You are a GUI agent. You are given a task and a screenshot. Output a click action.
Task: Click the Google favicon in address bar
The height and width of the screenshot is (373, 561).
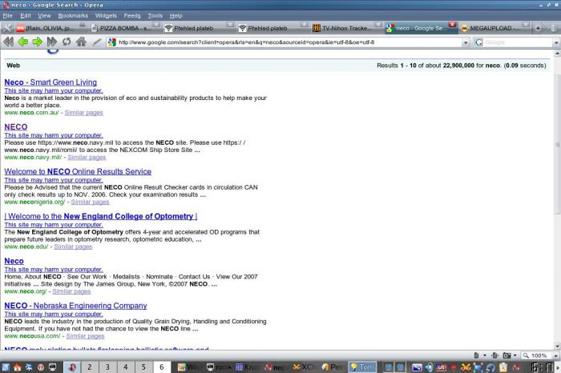(x=112, y=42)
